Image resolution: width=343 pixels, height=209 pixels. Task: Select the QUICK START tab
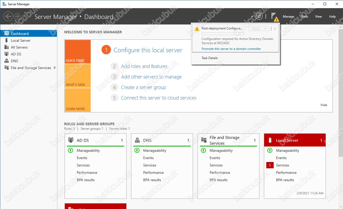pos(78,52)
